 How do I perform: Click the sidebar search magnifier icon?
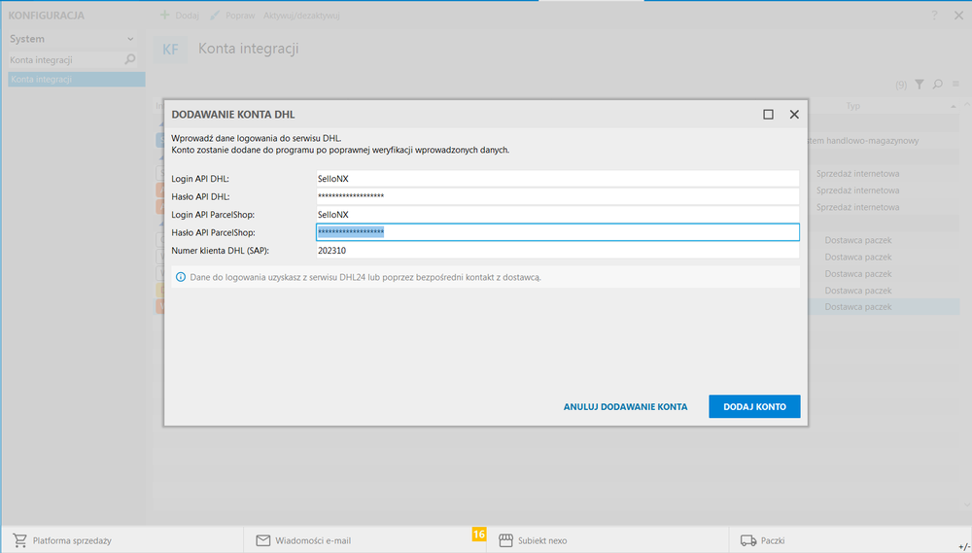coord(130,60)
